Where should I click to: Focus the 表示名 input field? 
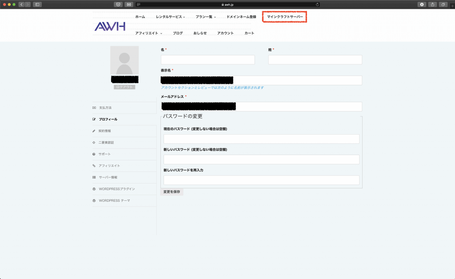(261, 80)
